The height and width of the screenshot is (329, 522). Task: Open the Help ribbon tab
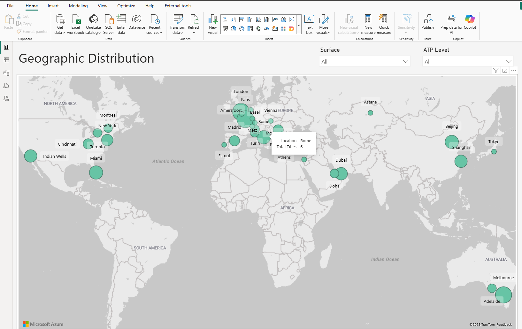tap(150, 6)
